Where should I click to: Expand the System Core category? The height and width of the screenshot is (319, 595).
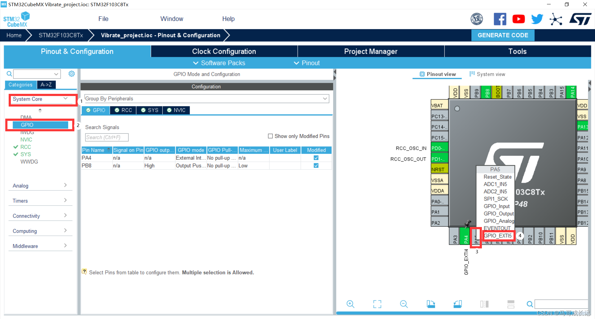[x=40, y=99]
